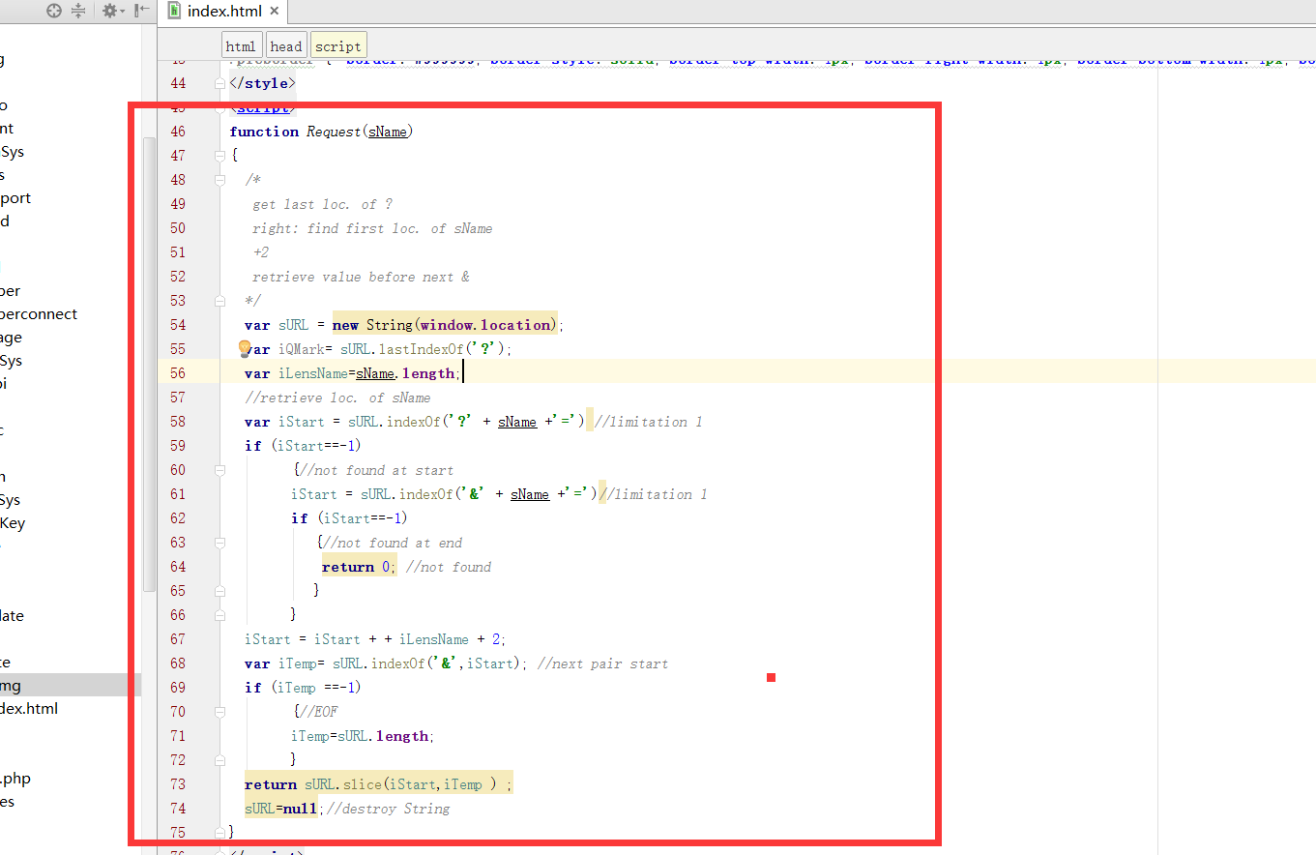Viewport: 1316px width, 855px height.
Task: Click line number 58 in the gutter
Action: pos(177,422)
